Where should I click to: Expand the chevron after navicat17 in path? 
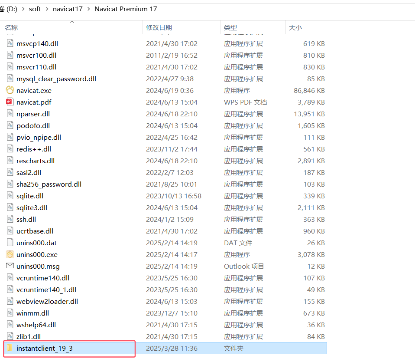click(x=89, y=9)
